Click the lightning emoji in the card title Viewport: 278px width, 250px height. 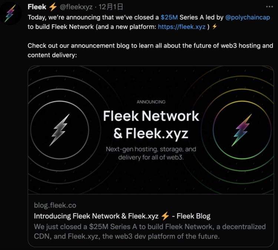165,216
